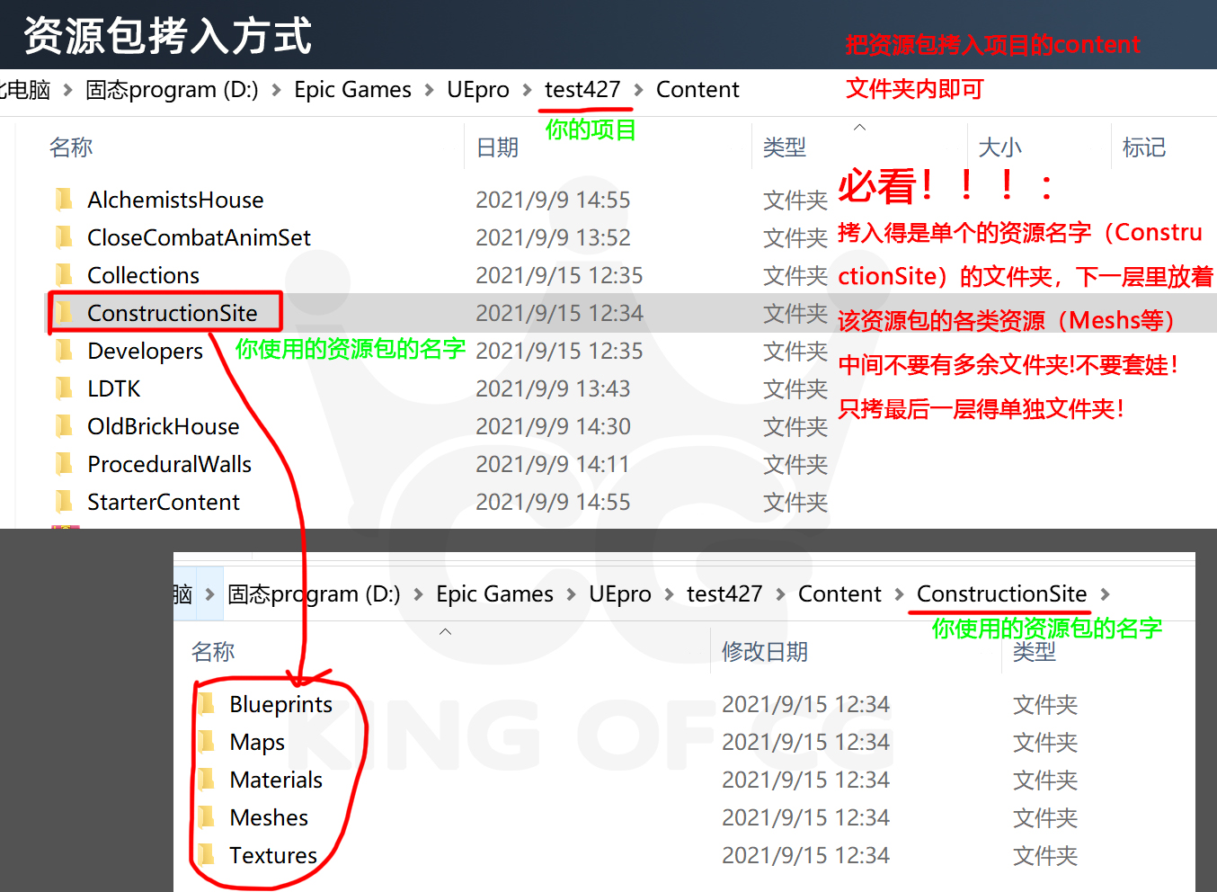
Task: Select the Collections folder row
Action: click(x=143, y=275)
